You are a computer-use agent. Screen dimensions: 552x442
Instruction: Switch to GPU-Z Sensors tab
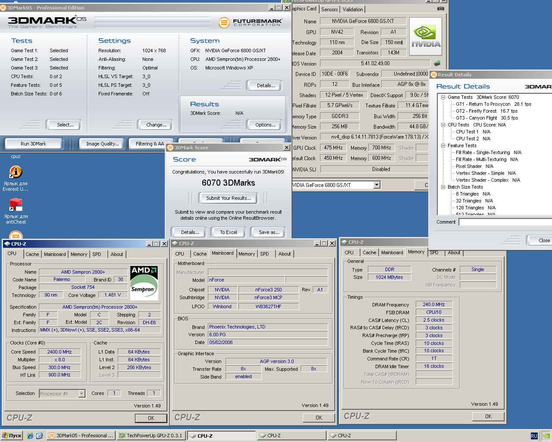pyautogui.click(x=329, y=9)
